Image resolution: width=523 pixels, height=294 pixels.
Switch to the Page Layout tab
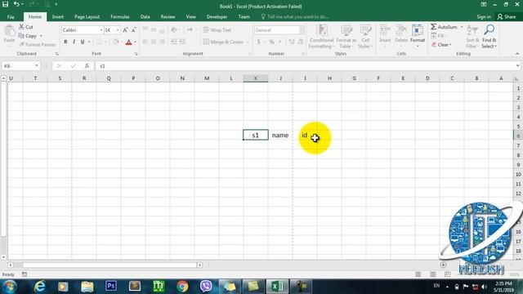click(87, 16)
